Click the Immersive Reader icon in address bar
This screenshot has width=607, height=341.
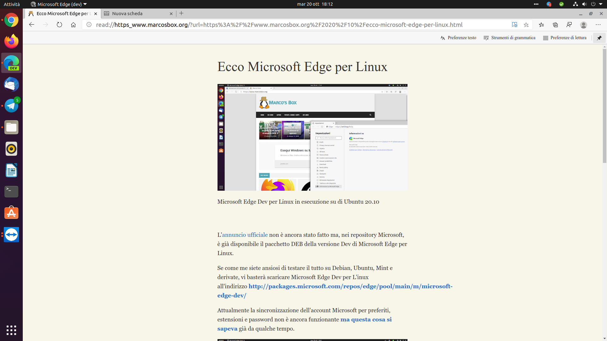click(x=514, y=25)
